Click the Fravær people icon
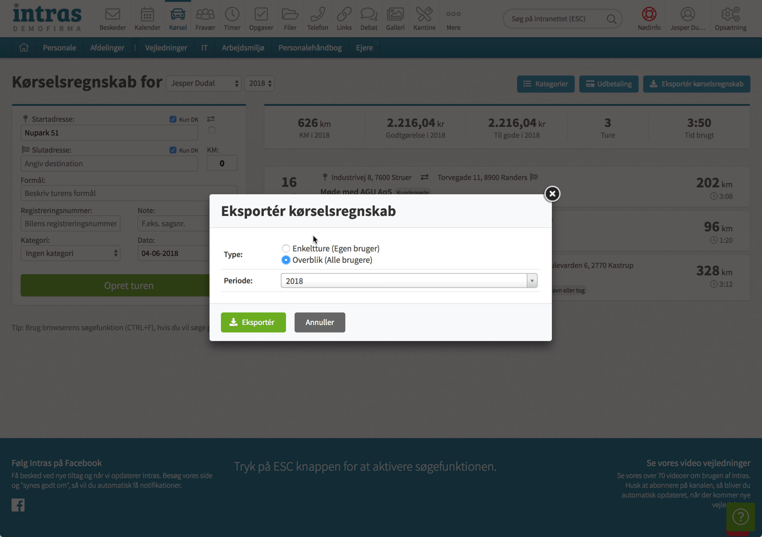 point(205,14)
